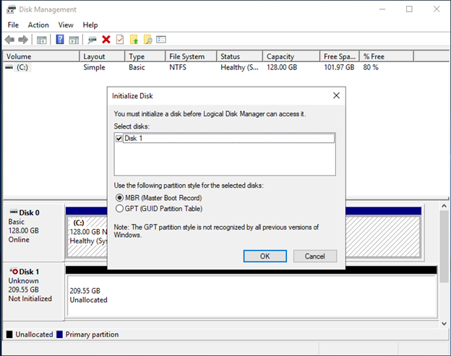Click the disk pane scroll down arrow
The image size is (451, 356).
444,324
